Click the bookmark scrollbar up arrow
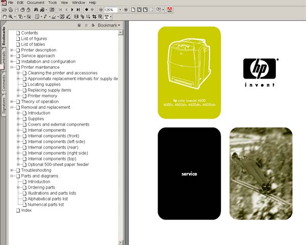Viewport: 306px width, 245px height. [120, 33]
